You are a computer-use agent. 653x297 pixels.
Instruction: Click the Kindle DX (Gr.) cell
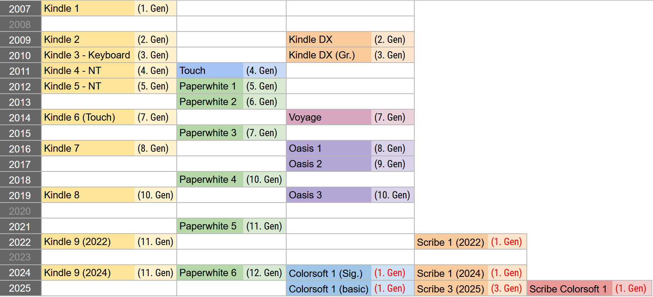click(328, 55)
